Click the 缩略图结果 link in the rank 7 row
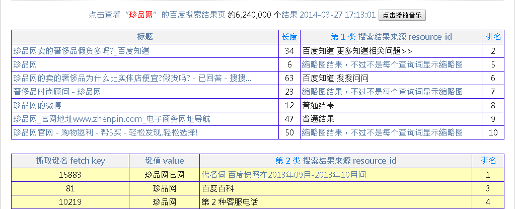Screen dimensions: 515x209 pos(383,92)
